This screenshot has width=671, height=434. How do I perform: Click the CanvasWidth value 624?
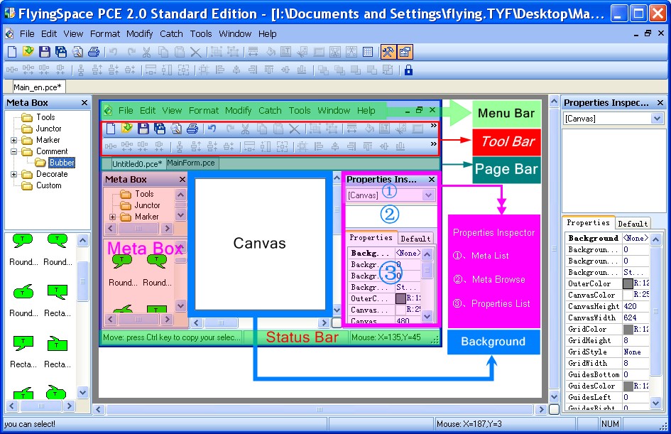(x=630, y=318)
